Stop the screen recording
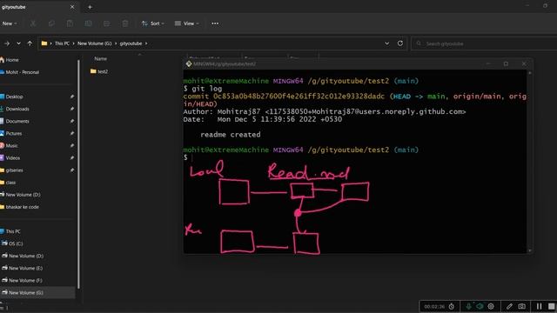 [x=551, y=306]
